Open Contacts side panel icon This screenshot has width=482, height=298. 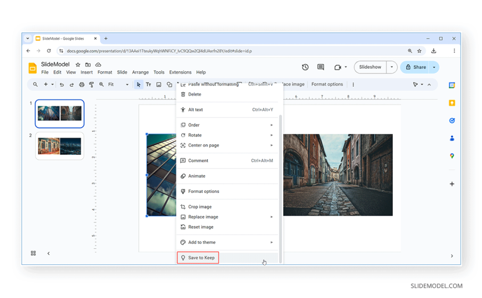452,138
